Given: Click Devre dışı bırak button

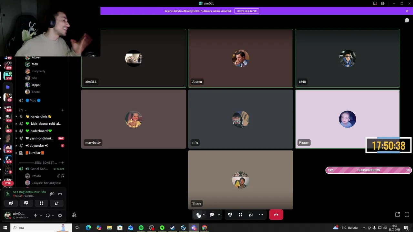Looking at the screenshot, I should pyautogui.click(x=247, y=11).
